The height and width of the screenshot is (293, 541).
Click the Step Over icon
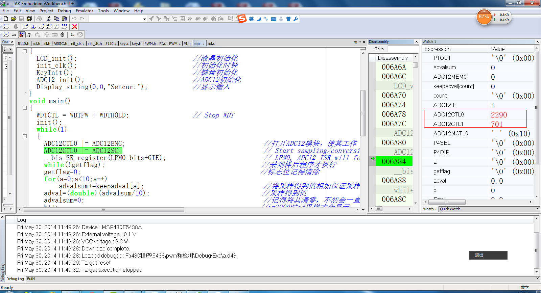(x=26, y=27)
